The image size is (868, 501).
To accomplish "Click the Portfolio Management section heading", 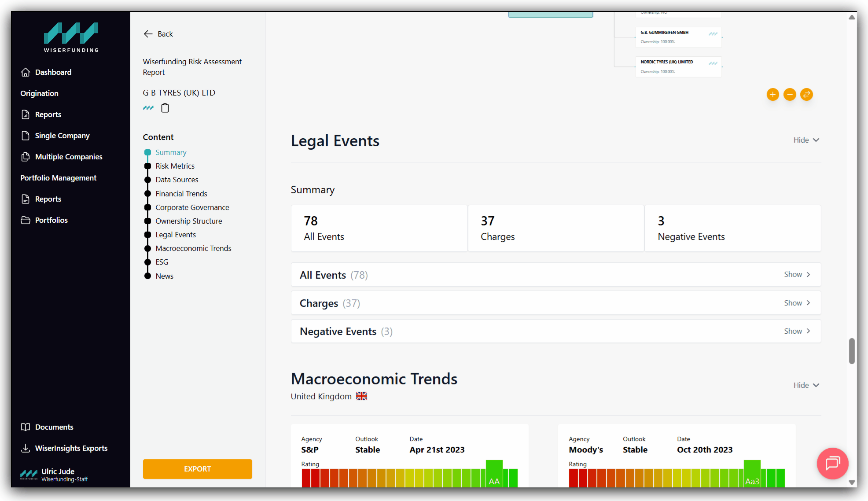I will point(58,178).
